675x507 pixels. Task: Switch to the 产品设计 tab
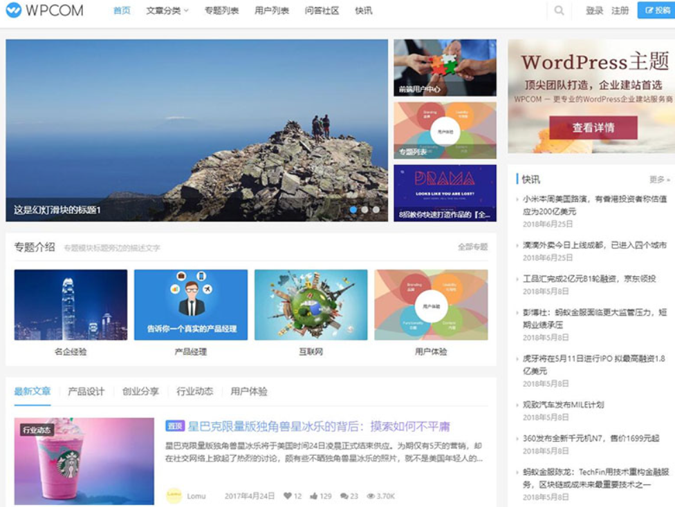coord(86,392)
